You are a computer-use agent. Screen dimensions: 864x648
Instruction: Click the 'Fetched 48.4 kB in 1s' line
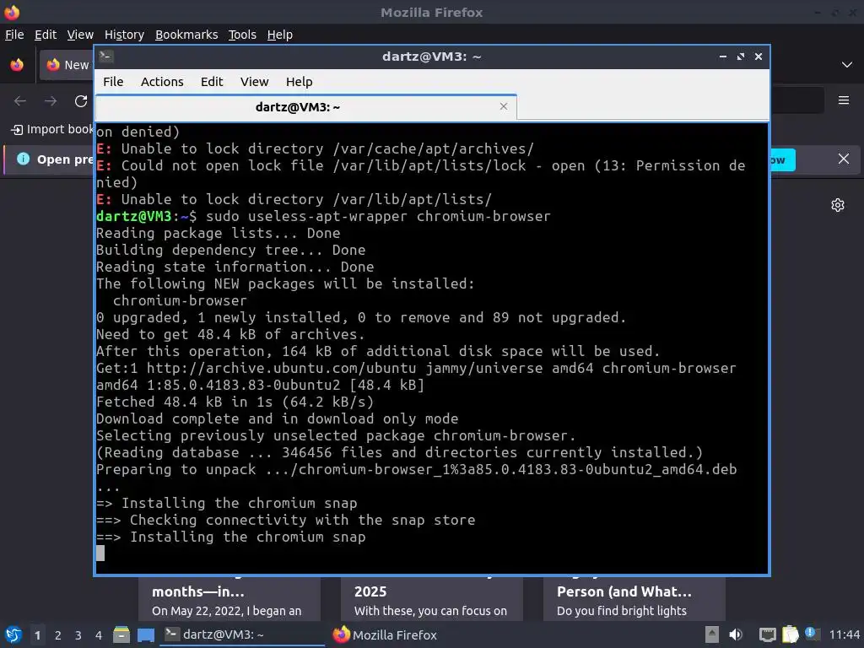235,402
